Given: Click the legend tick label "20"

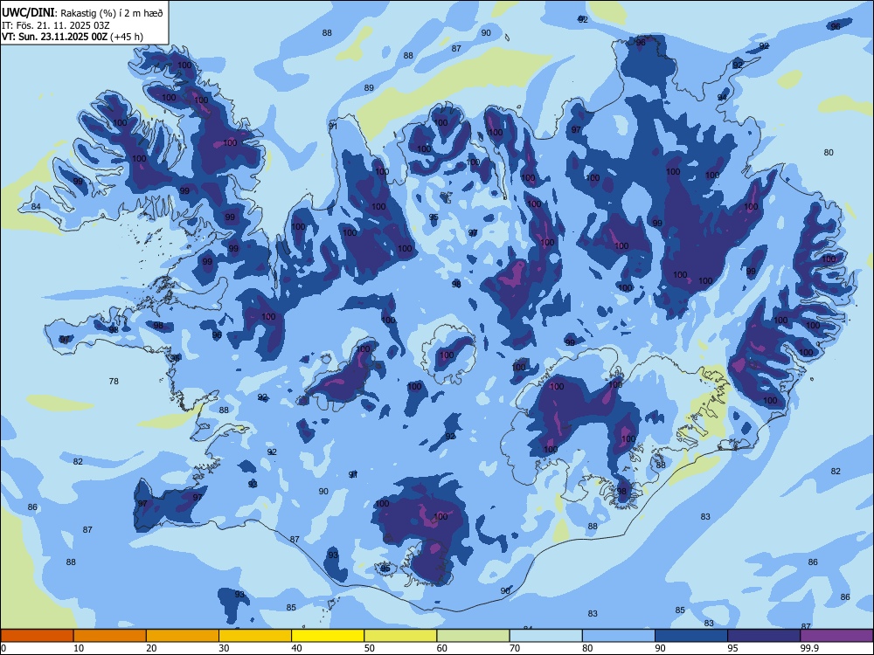Looking at the screenshot, I should (x=151, y=648).
